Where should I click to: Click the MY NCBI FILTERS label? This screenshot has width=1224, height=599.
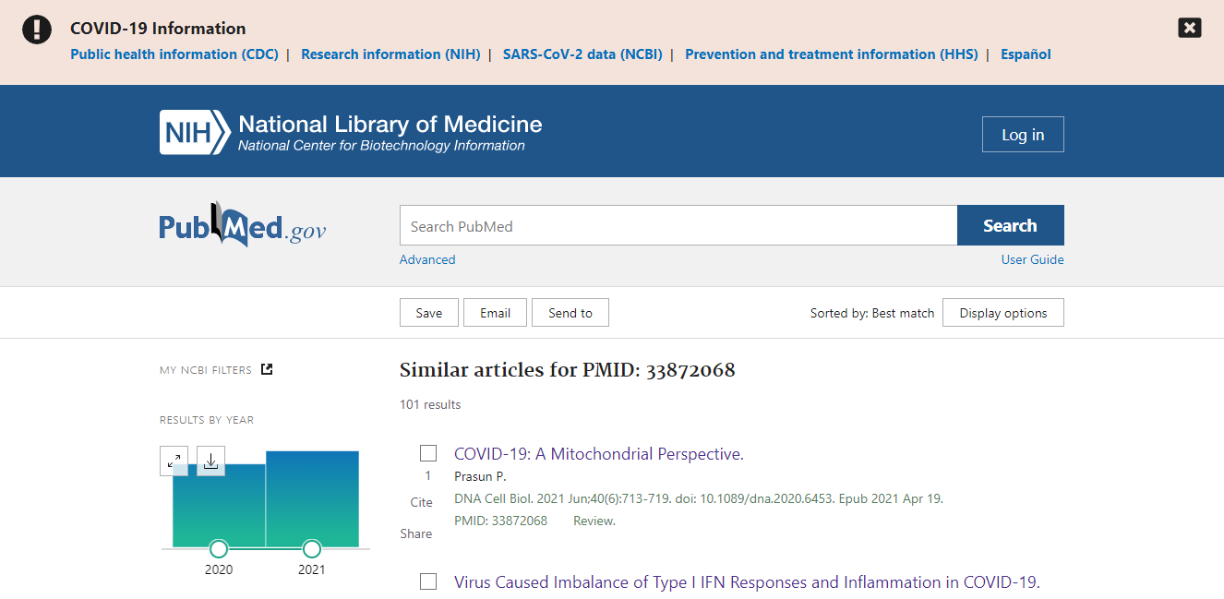(x=206, y=370)
